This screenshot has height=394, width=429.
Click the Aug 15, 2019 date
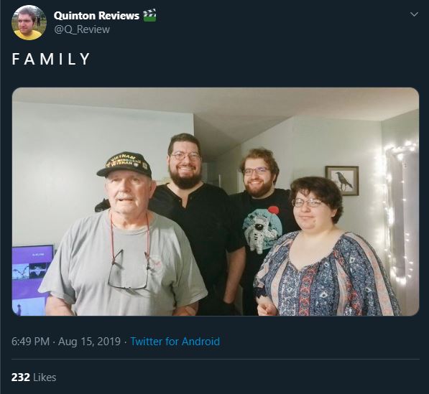[90, 342]
